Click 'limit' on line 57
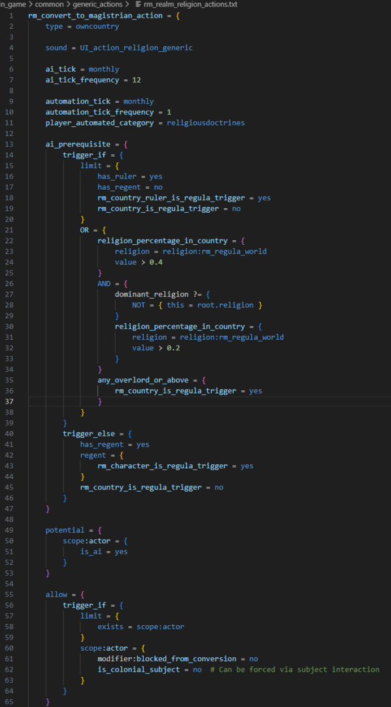Screen dimensions: 391x707 91,617
